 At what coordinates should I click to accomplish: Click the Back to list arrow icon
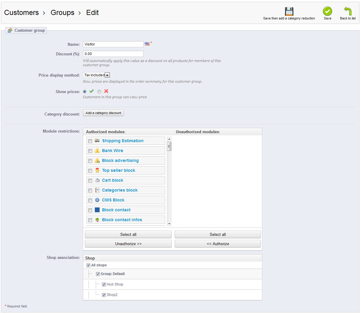pyautogui.click(x=348, y=11)
